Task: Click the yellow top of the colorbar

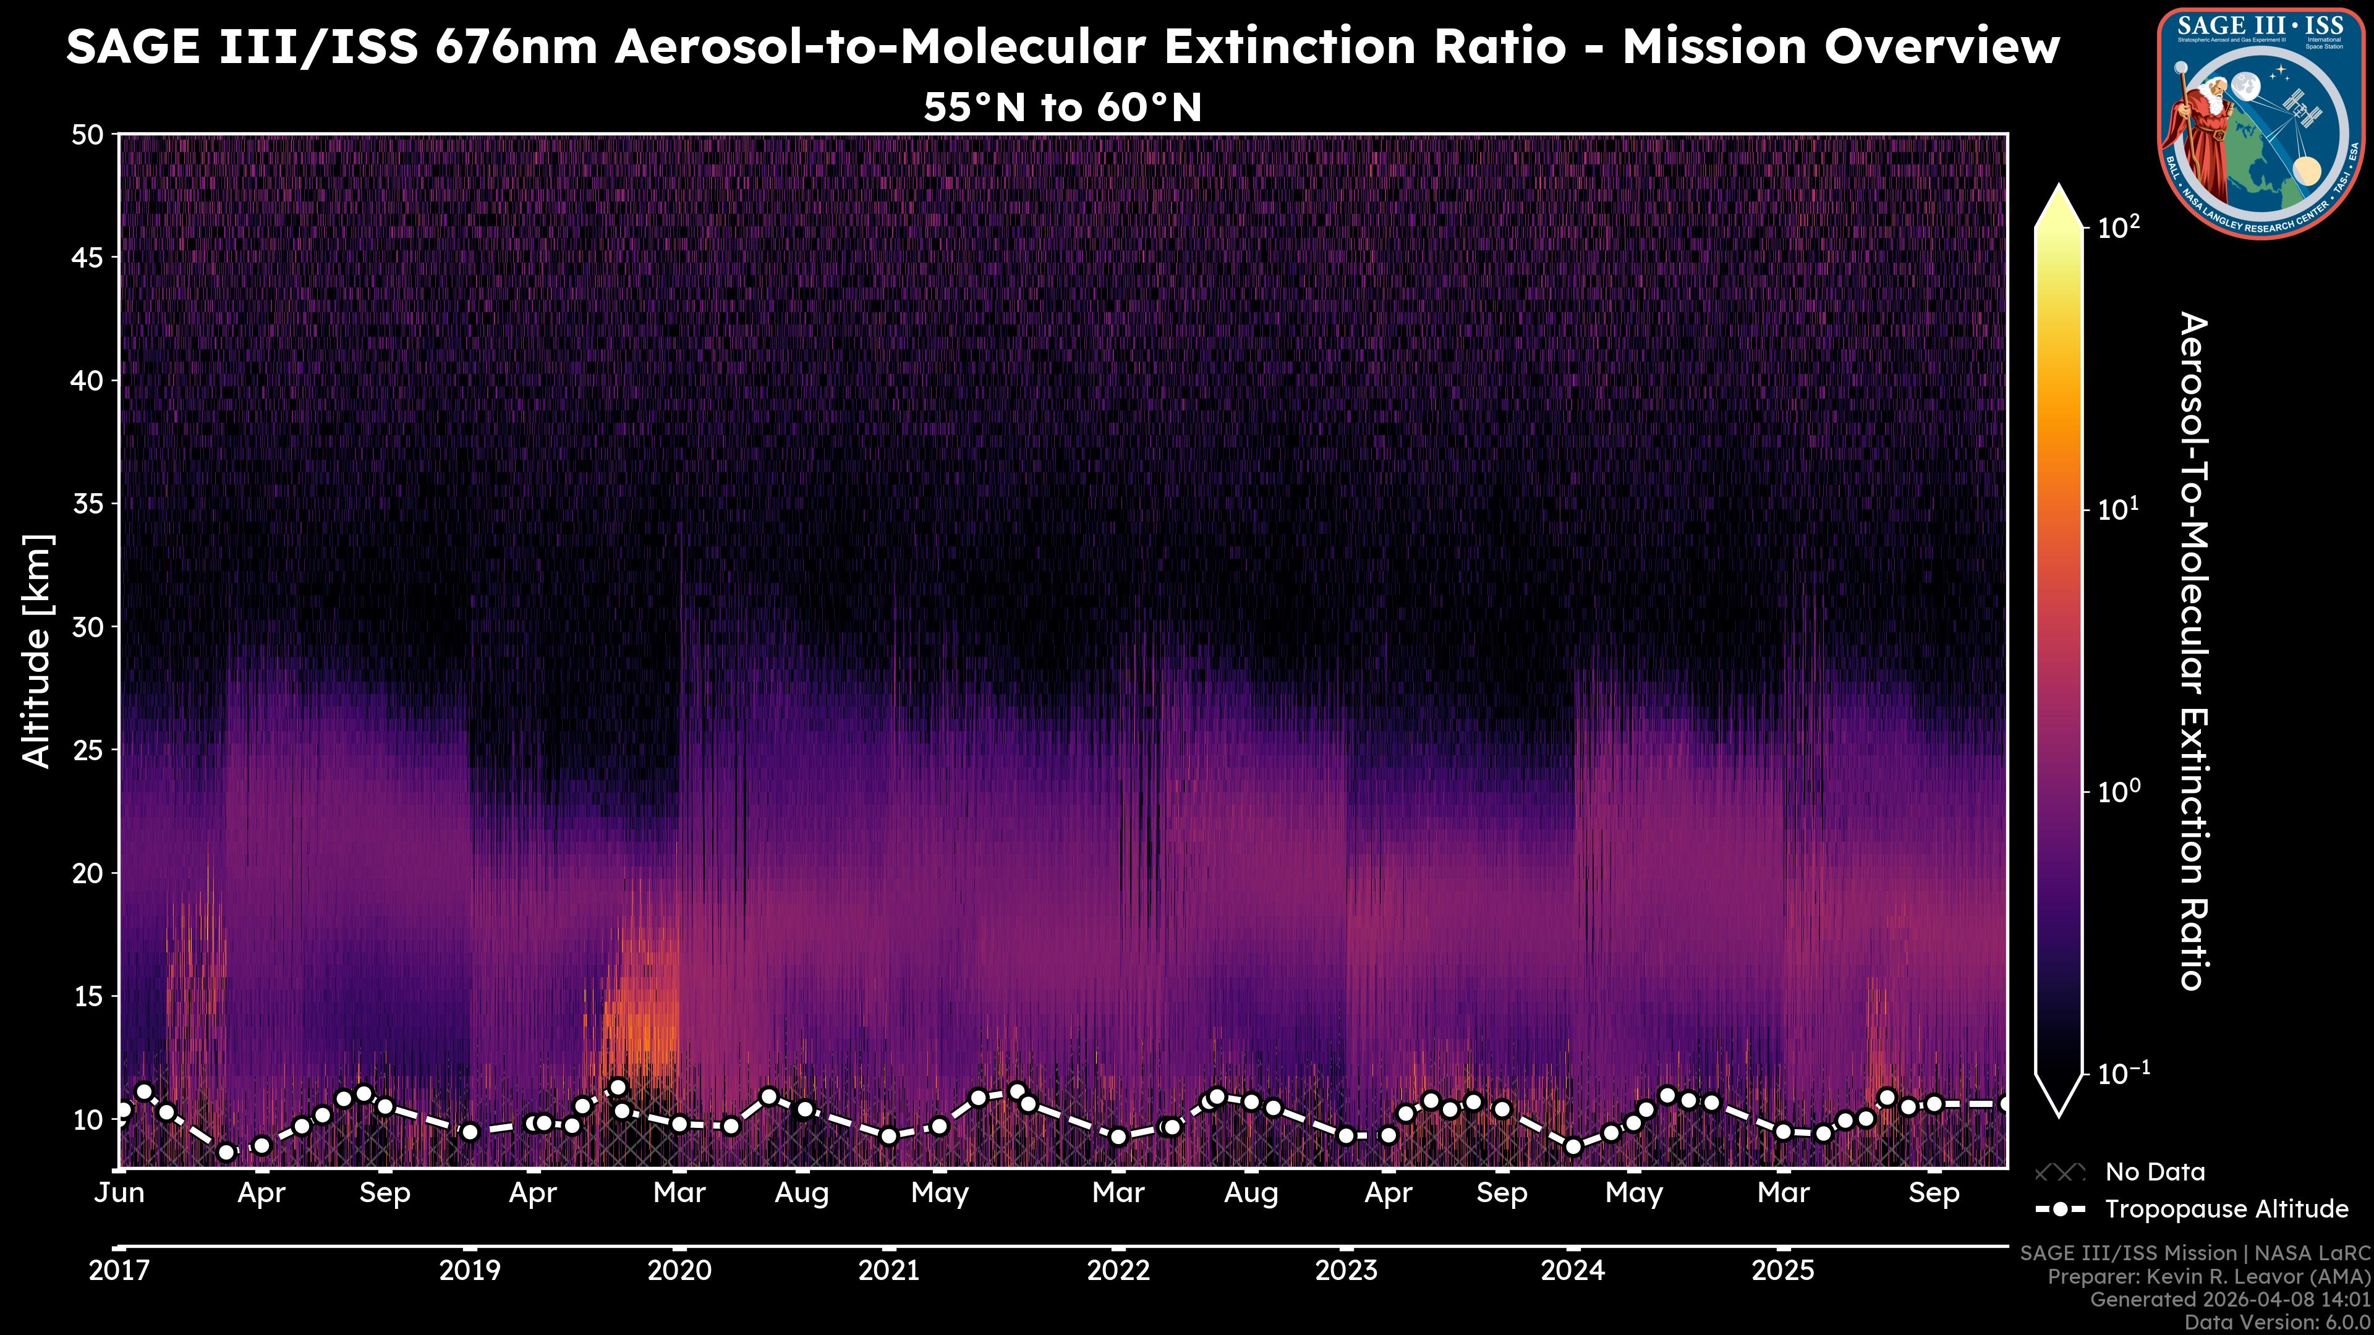Action: click(2059, 244)
